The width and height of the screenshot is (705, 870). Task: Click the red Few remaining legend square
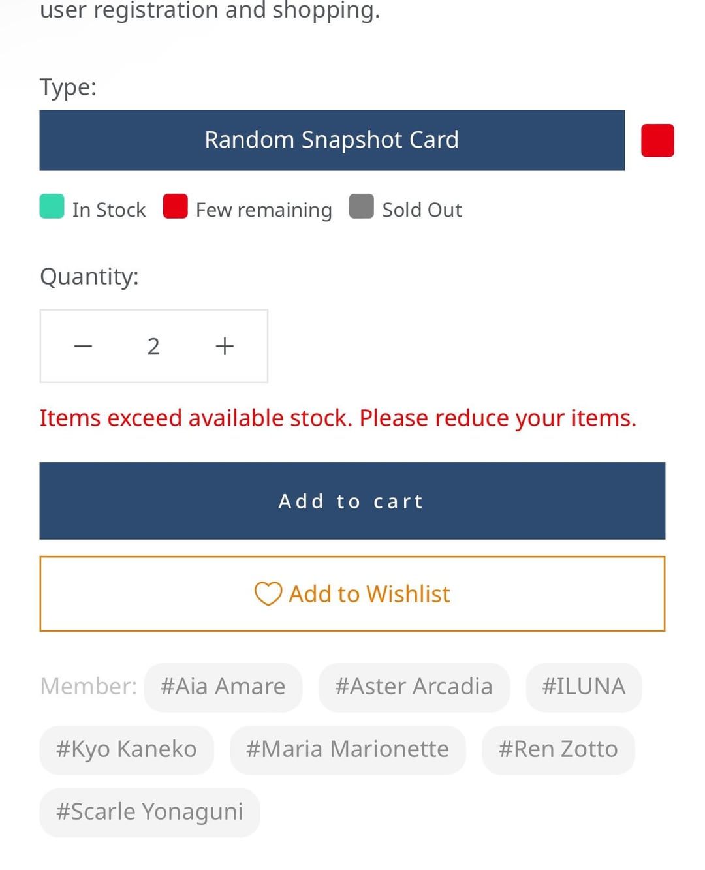(175, 206)
